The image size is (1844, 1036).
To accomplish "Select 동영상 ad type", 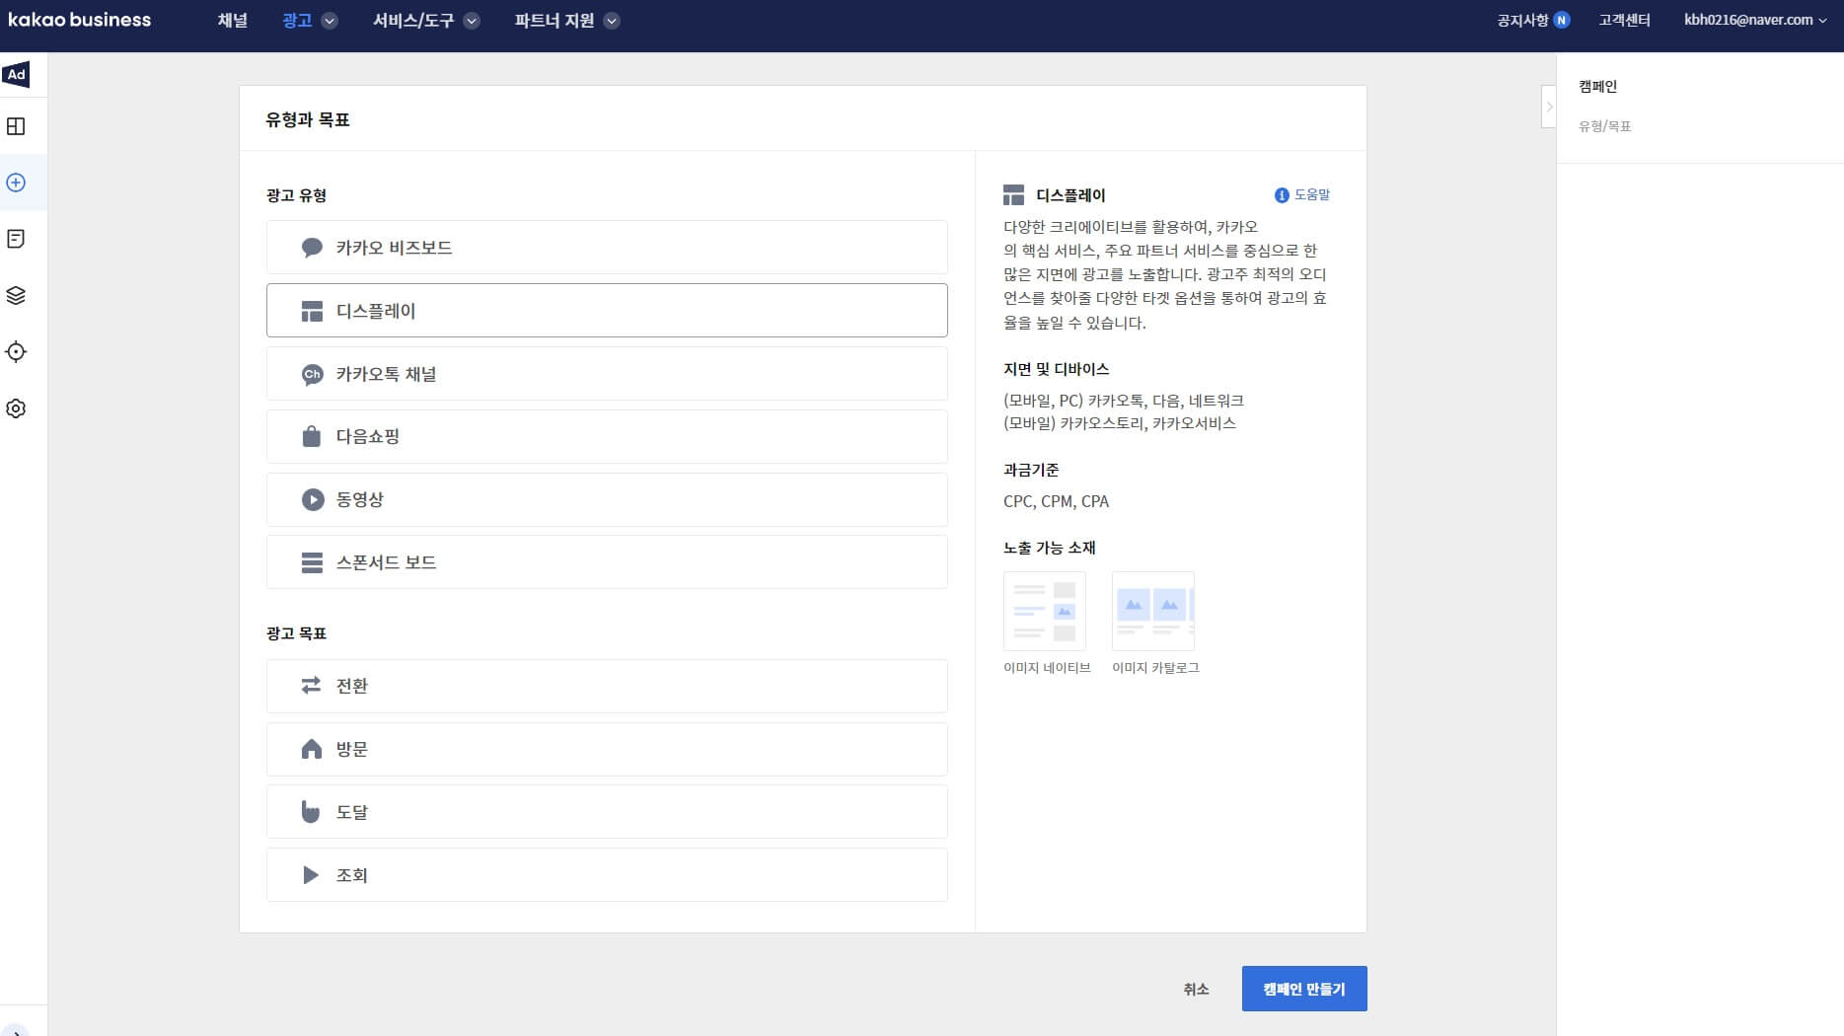I will pyautogui.click(x=607, y=499).
